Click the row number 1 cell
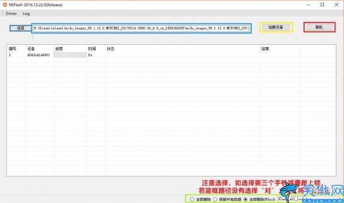This screenshot has height=203, width=344. (10, 55)
